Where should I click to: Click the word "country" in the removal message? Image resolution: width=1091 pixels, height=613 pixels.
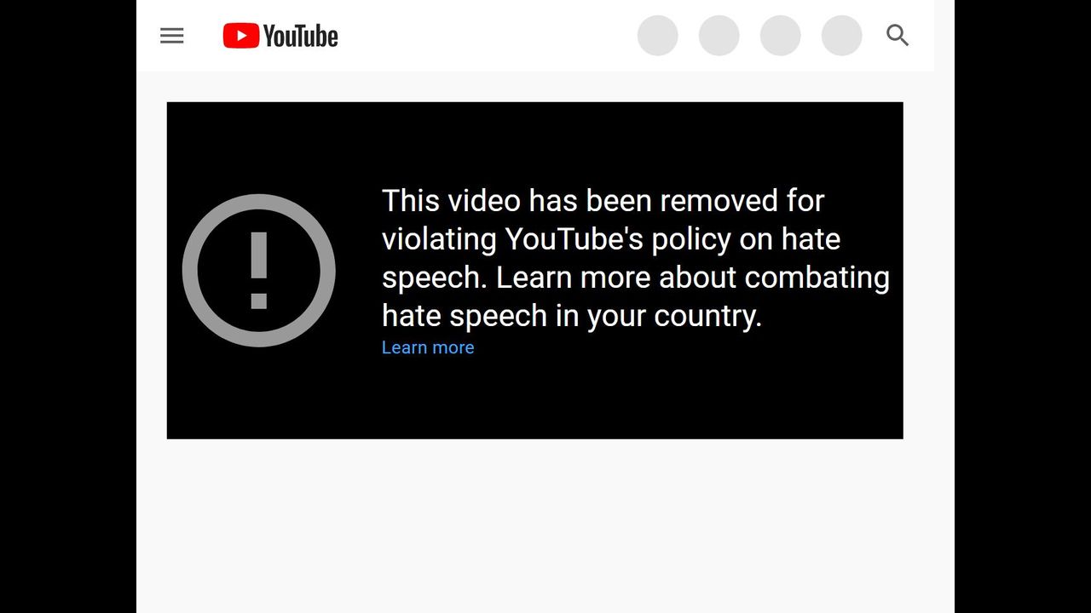point(704,316)
